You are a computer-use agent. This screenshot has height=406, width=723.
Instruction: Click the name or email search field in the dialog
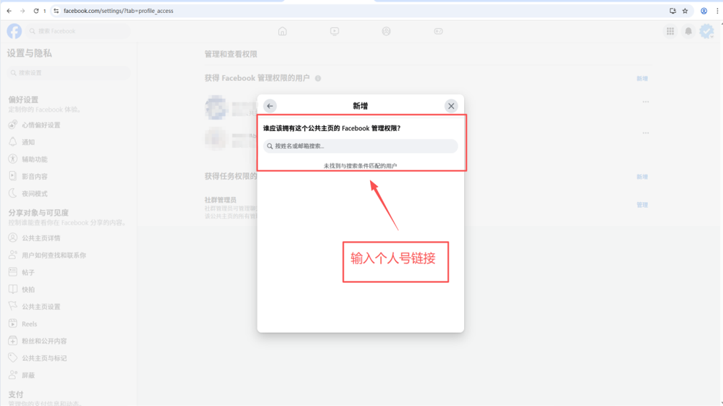(361, 146)
